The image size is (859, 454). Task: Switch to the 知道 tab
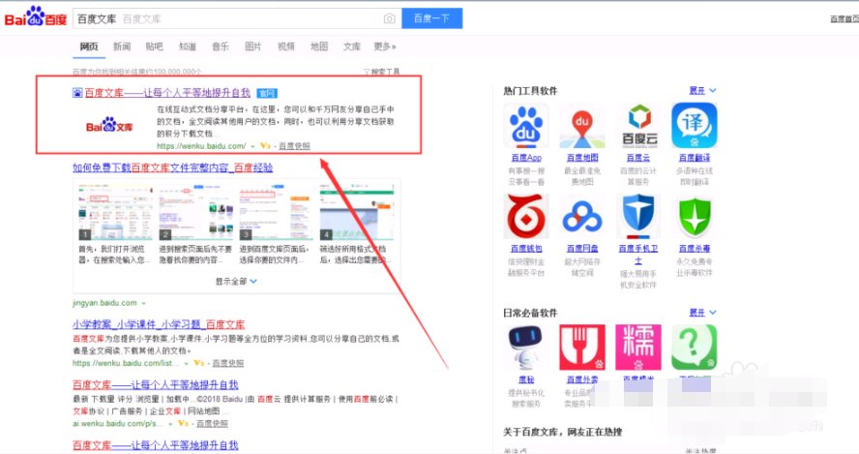click(x=188, y=46)
